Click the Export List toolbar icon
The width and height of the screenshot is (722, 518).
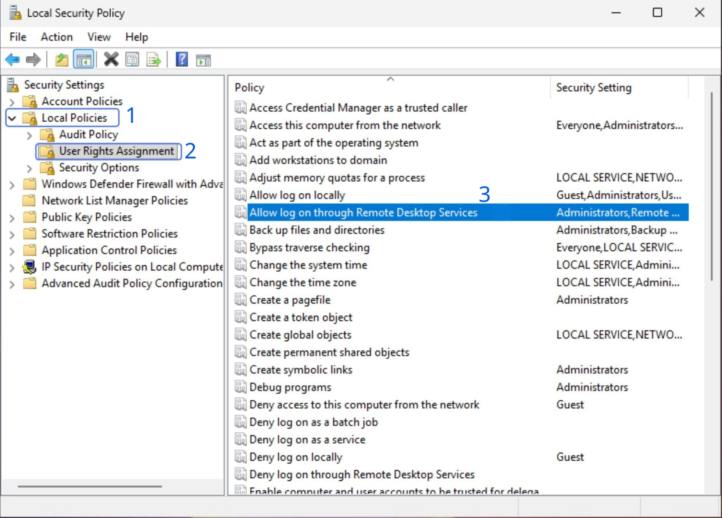point(154,59)
